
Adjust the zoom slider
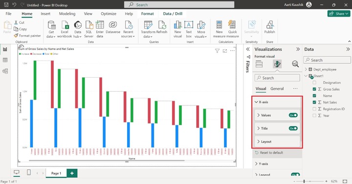click(x=304, y=181)
